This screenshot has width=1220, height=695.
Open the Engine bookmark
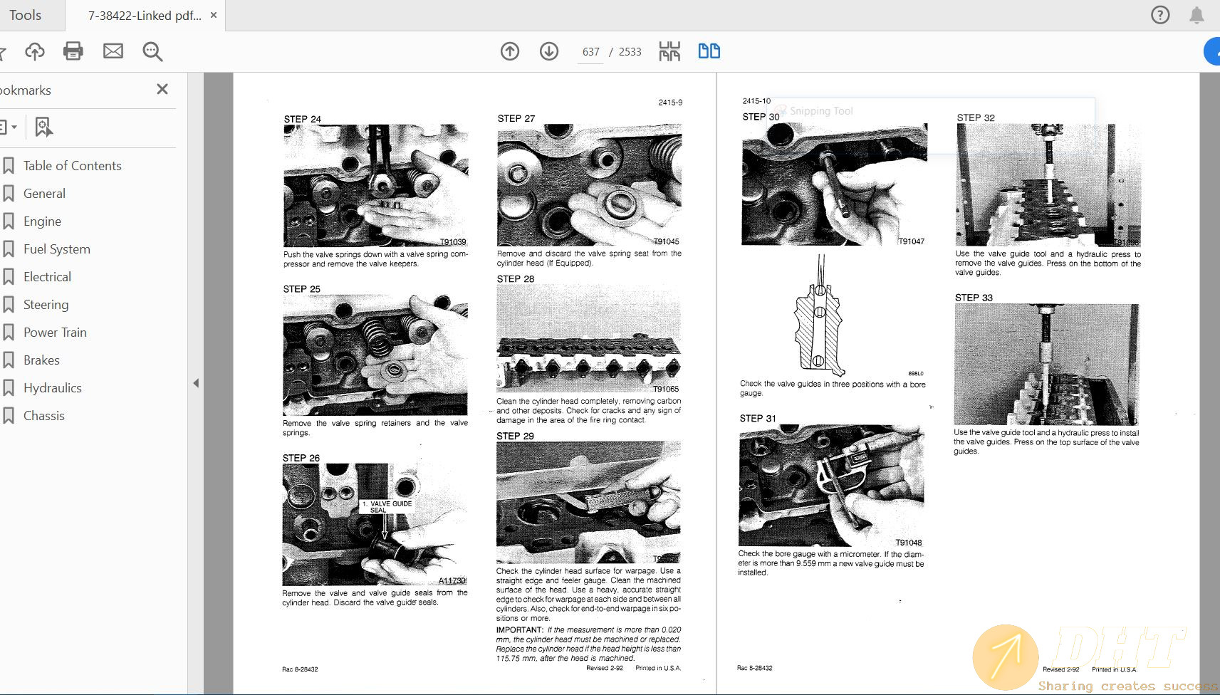click(42, 221)
